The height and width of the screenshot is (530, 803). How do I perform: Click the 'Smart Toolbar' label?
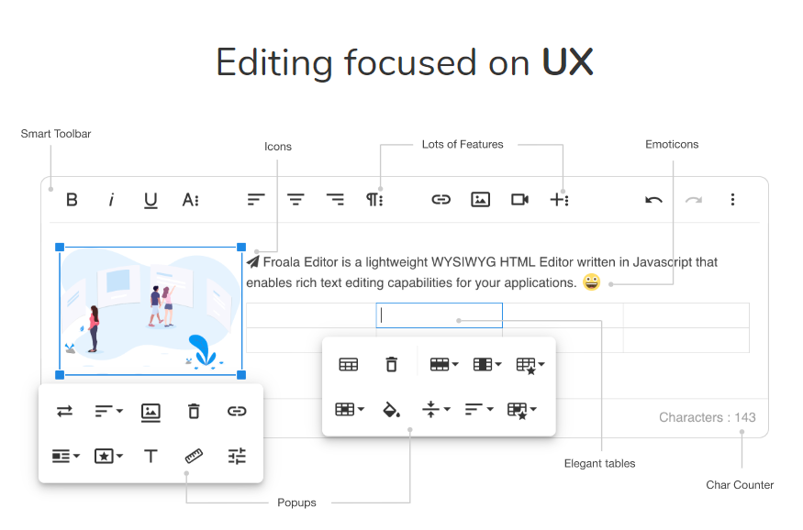(56, 134)
